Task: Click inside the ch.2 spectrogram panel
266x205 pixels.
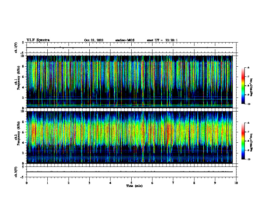Action: coord(129,137)
